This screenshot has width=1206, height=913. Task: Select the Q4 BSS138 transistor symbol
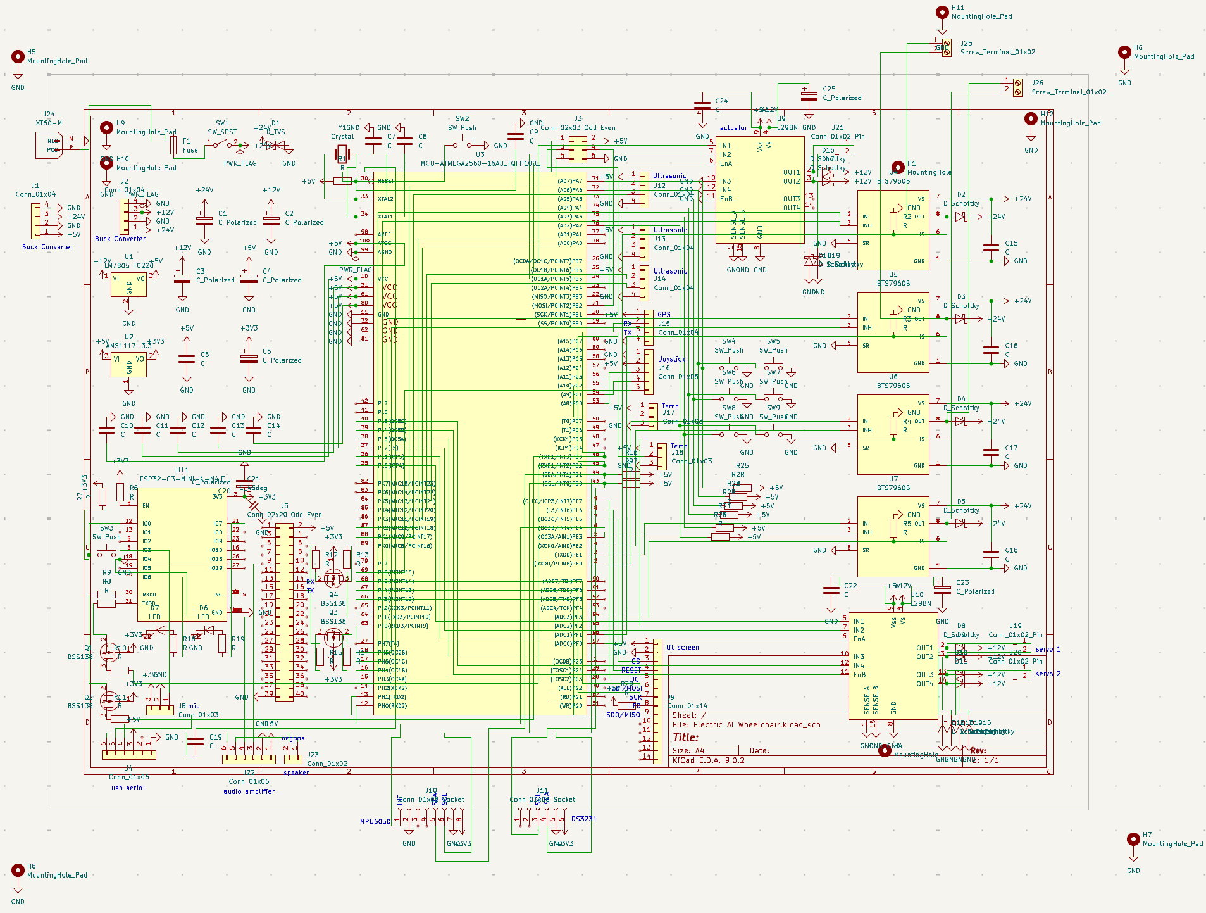pyautogui.click(x=333, y=578)
